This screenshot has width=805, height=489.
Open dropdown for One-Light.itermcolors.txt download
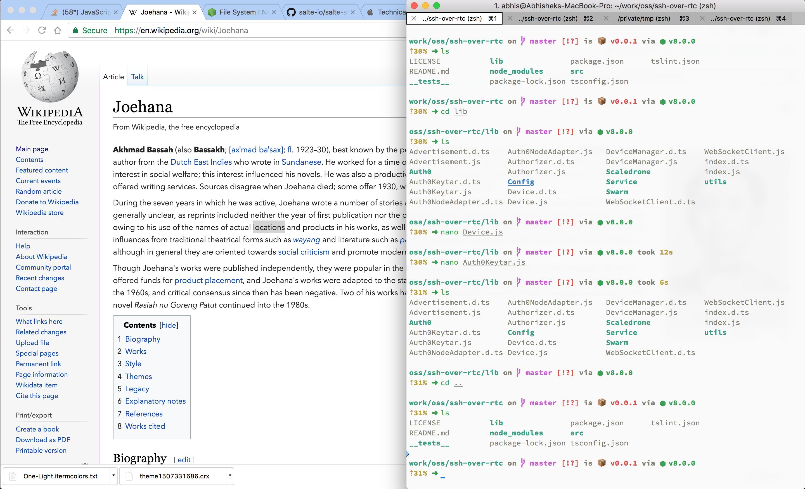click(x=113, y=475)
